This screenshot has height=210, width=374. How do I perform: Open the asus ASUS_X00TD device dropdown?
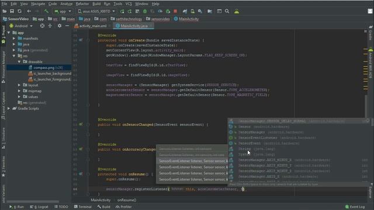pos(96,11)
